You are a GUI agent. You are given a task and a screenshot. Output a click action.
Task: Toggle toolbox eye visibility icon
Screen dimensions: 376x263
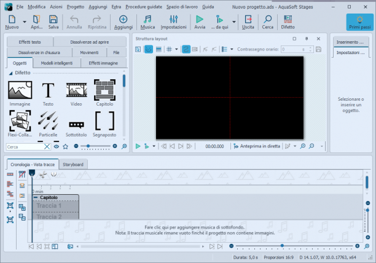point(57,146)
